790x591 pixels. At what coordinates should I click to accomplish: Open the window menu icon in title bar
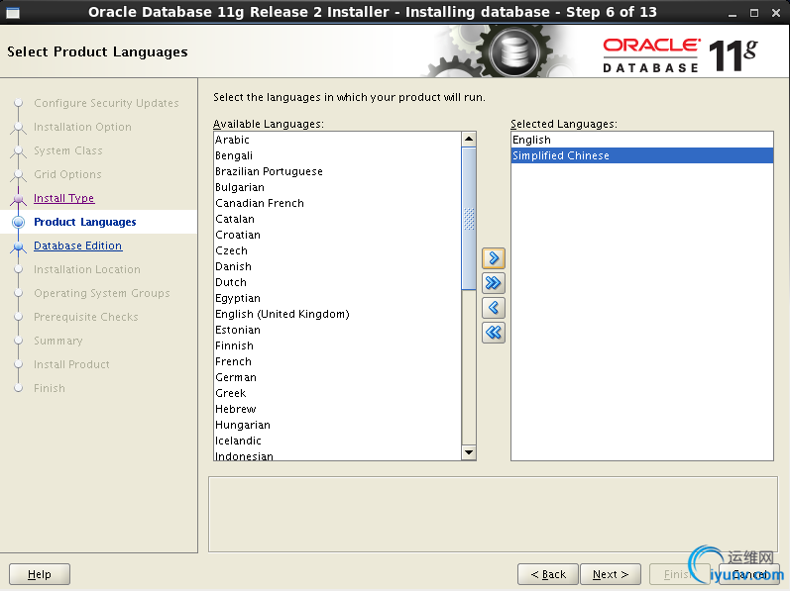click(x=13, y=13)
